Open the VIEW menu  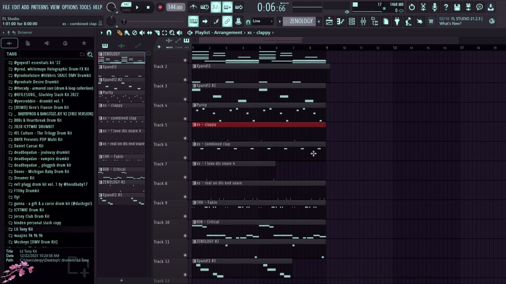[55, 7]
